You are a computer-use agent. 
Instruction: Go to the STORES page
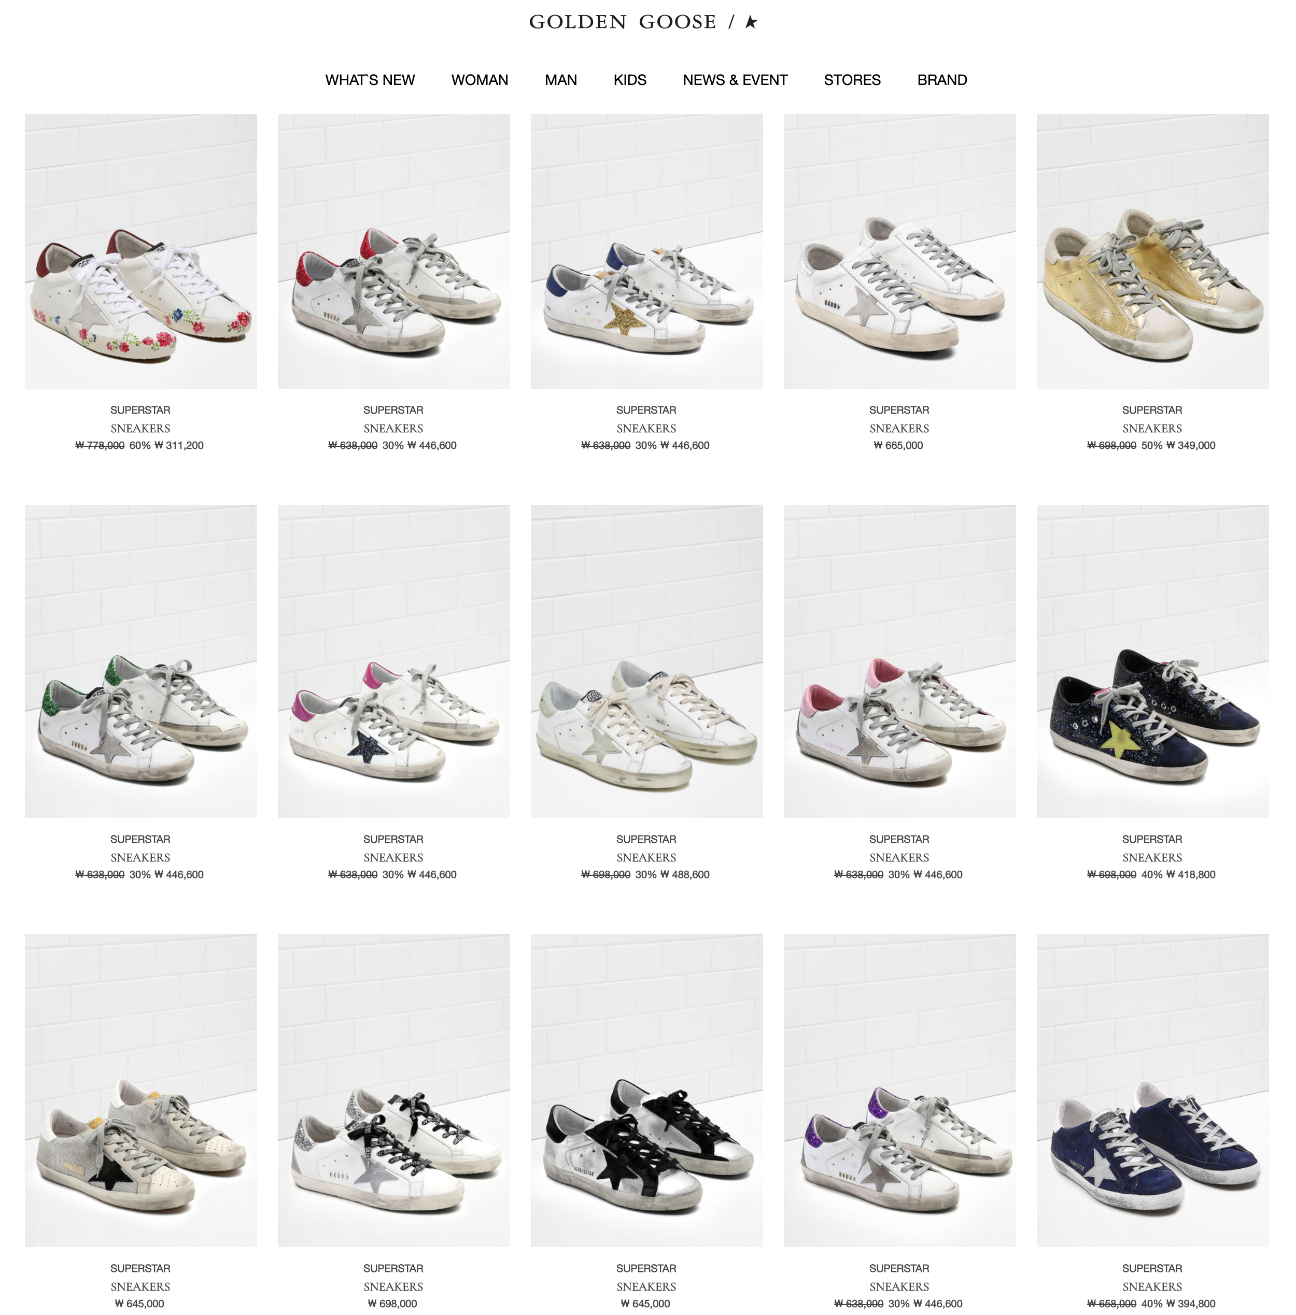pos(852,80)
